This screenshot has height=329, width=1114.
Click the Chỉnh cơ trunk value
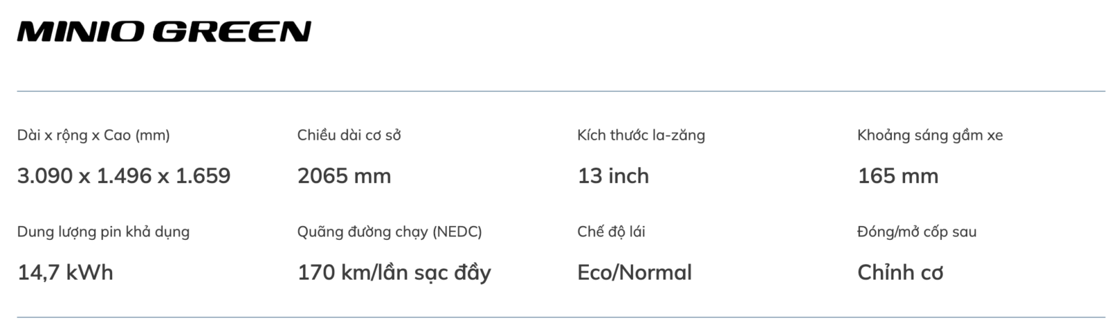900,273
